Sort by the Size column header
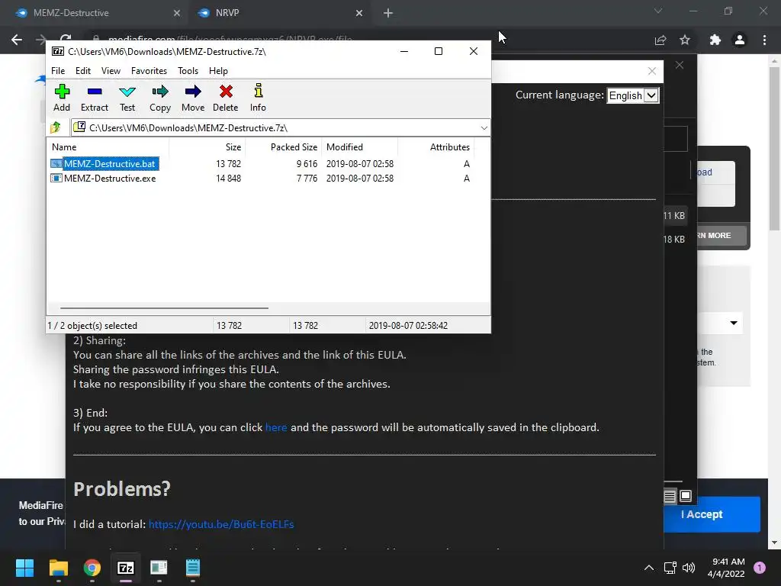781x586 pixels. [207, 147]
